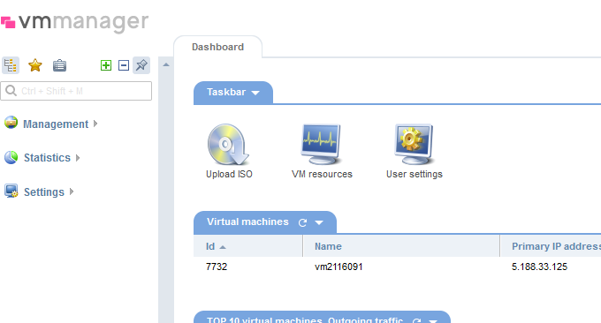Sort by the Id column header

click(x=248, y=246)
